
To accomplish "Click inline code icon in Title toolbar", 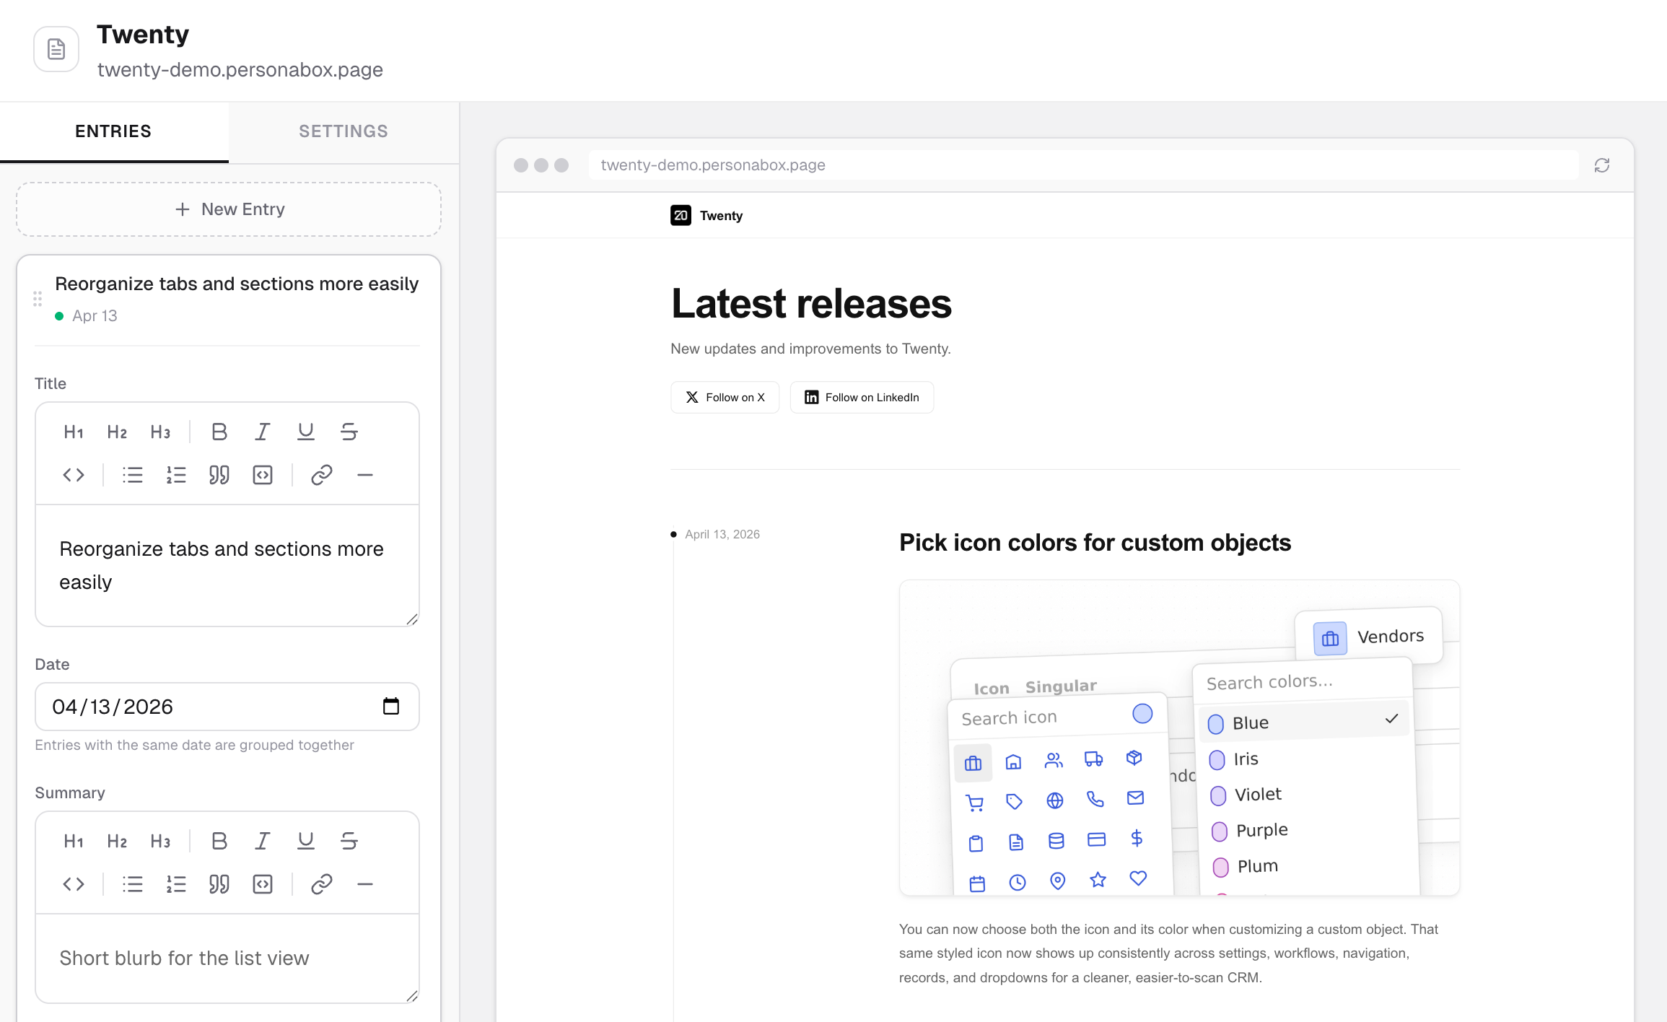I will (74, 475).
